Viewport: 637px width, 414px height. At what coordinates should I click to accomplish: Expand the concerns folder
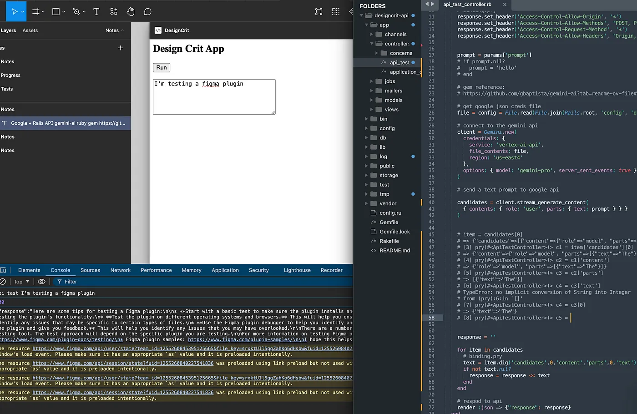pyautogui.click(x=377, y=53)
